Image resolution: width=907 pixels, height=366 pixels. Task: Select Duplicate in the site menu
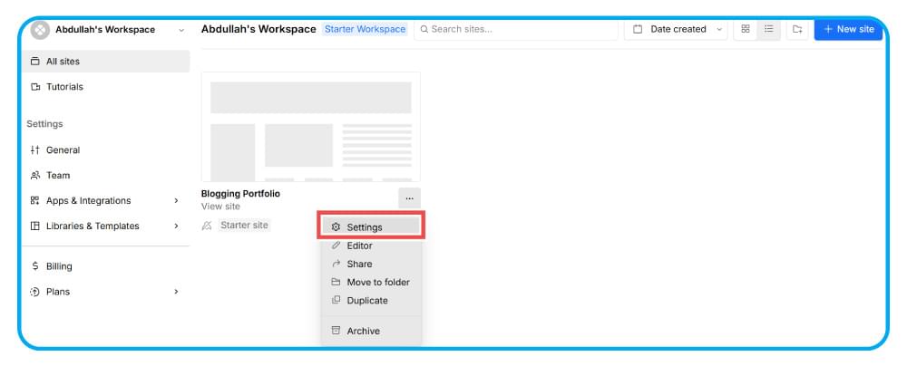click(371, 301)
